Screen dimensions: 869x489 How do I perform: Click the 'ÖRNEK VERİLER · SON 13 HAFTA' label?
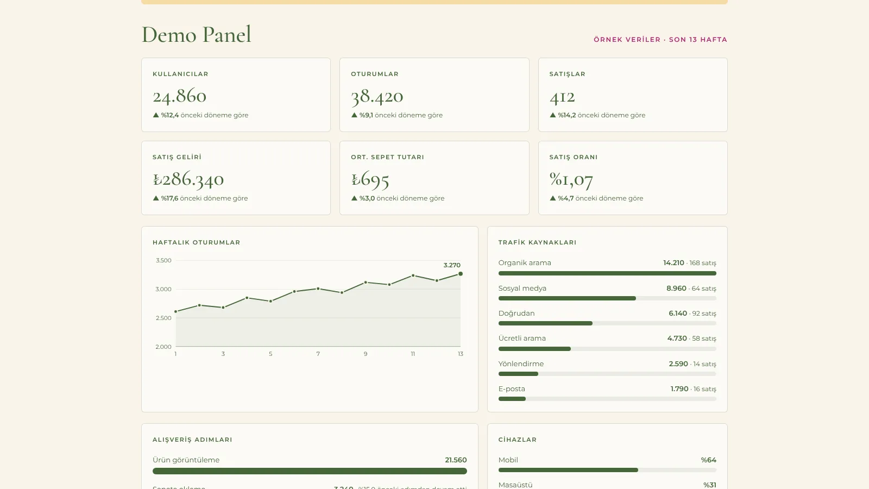pyautogui.click(x=660, y=40)
